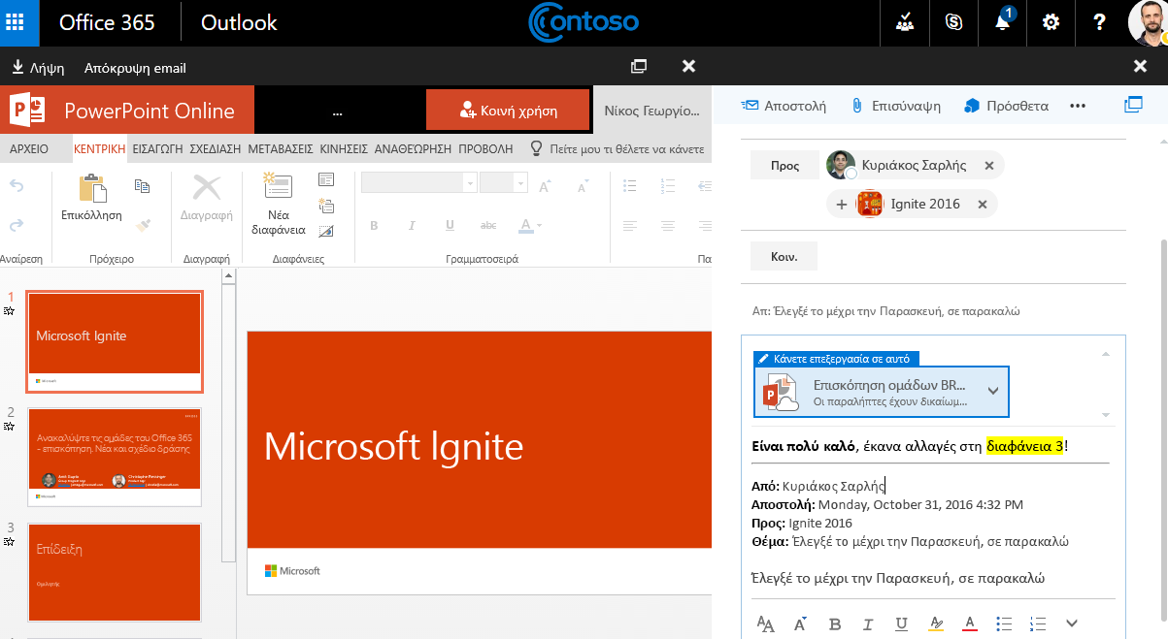
Task: Click the Redo arrow in ribbon
Action: 17,225
